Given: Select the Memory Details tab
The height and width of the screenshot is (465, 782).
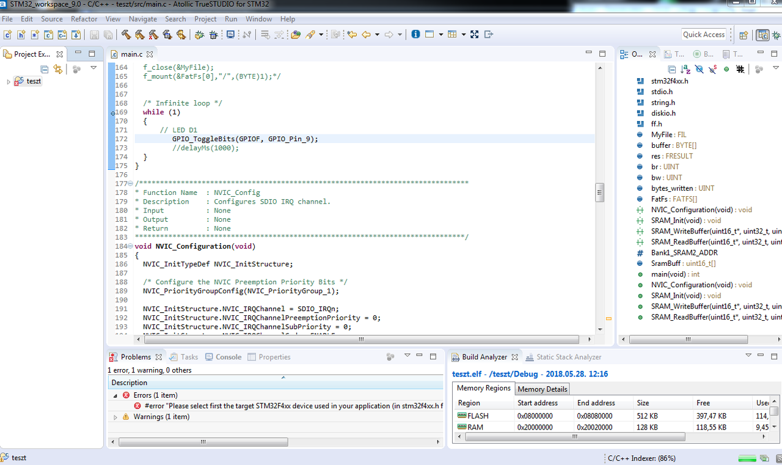Looking at the screenshot, I should pos(543,389).
